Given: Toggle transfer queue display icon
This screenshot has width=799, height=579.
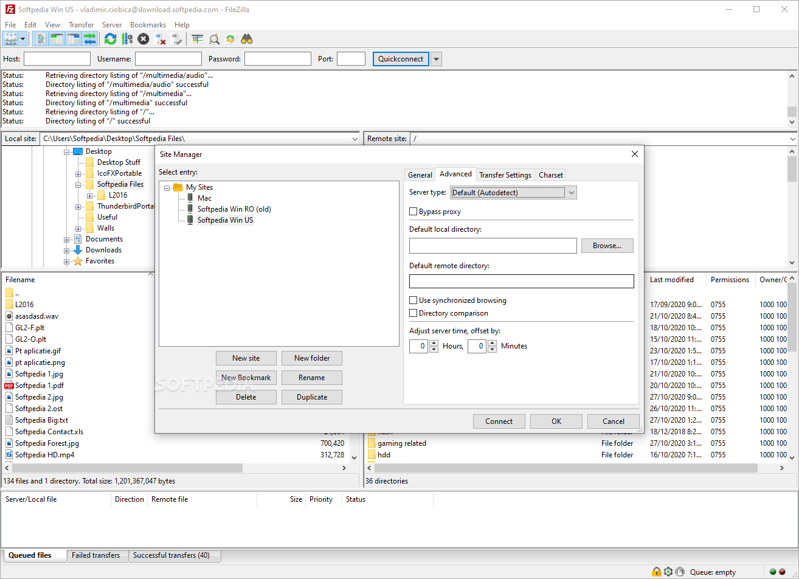Looking at the screenshot, I should pyautogui.click(x=90, y=39).
